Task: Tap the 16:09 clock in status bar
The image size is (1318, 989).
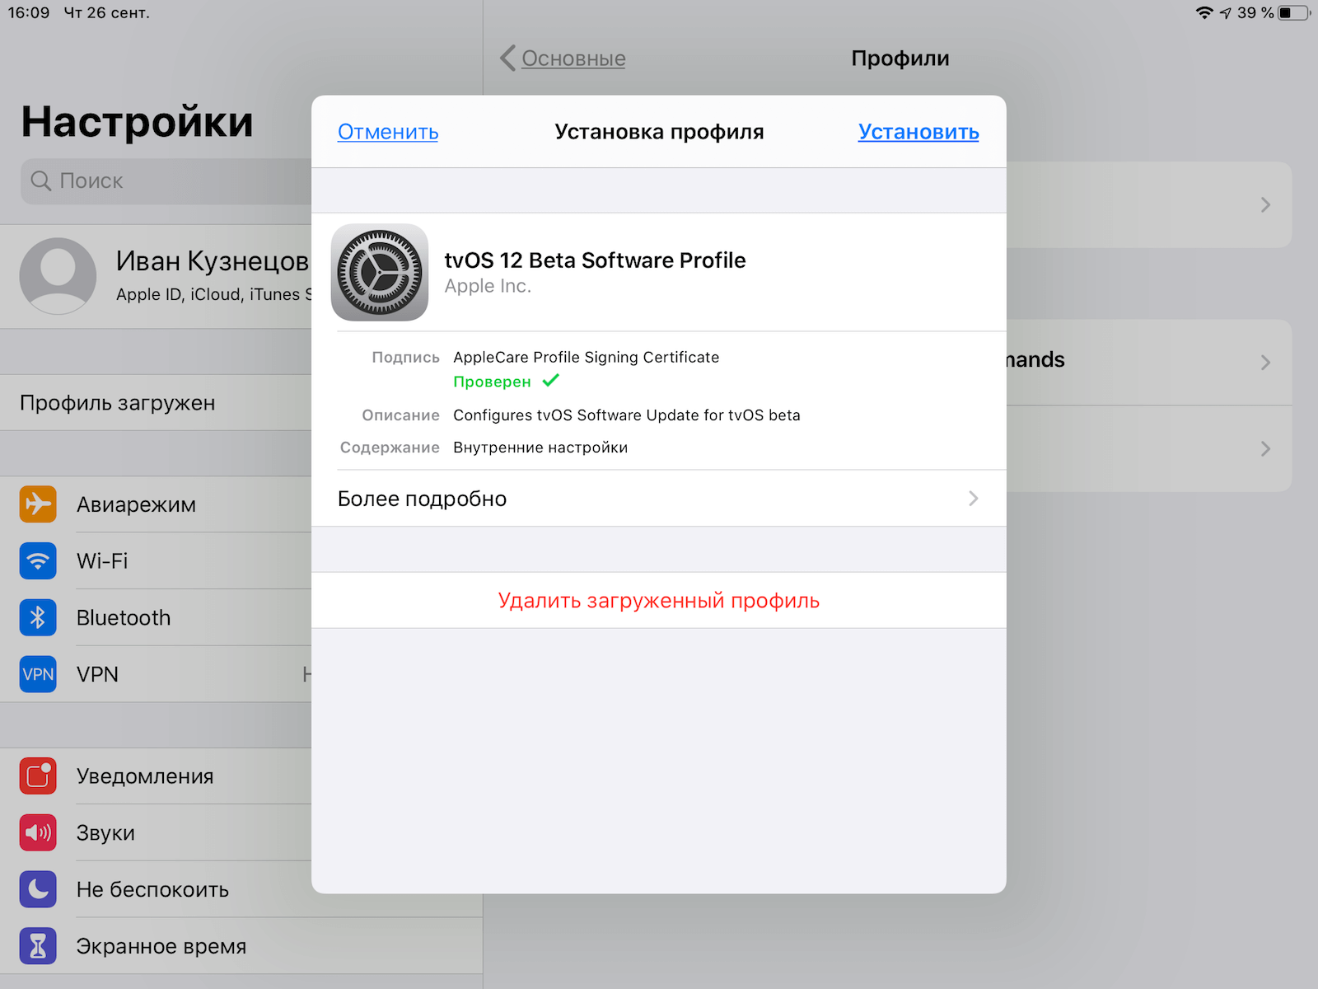Action: pos(29,13)
